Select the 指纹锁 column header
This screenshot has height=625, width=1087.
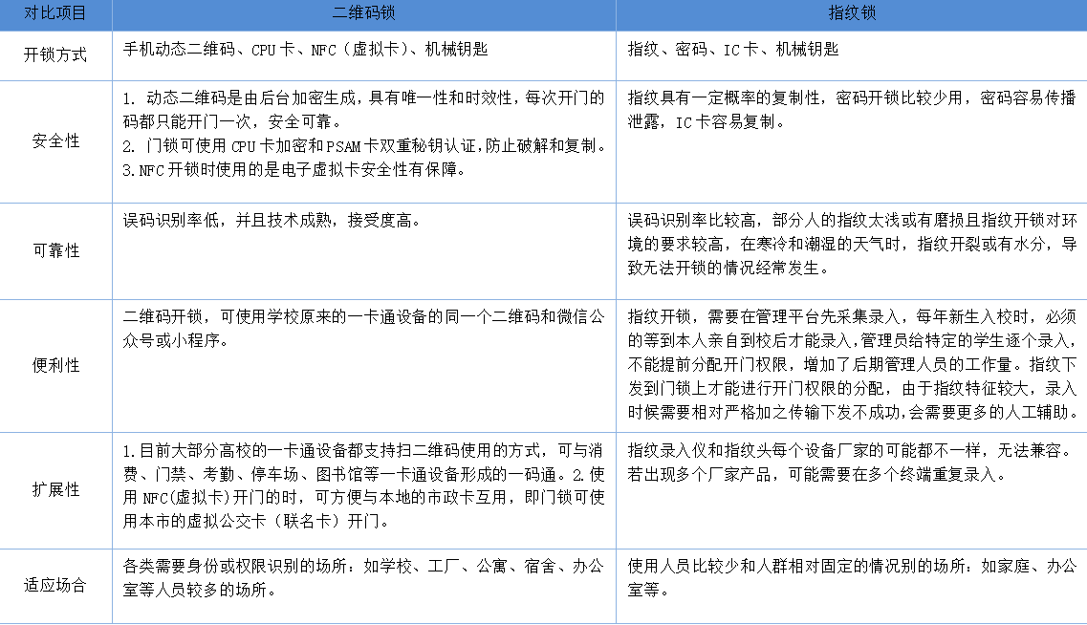[851, 14]
